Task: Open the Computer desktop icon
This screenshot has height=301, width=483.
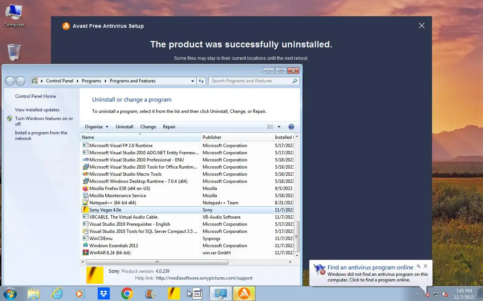Action: [14, 15]
